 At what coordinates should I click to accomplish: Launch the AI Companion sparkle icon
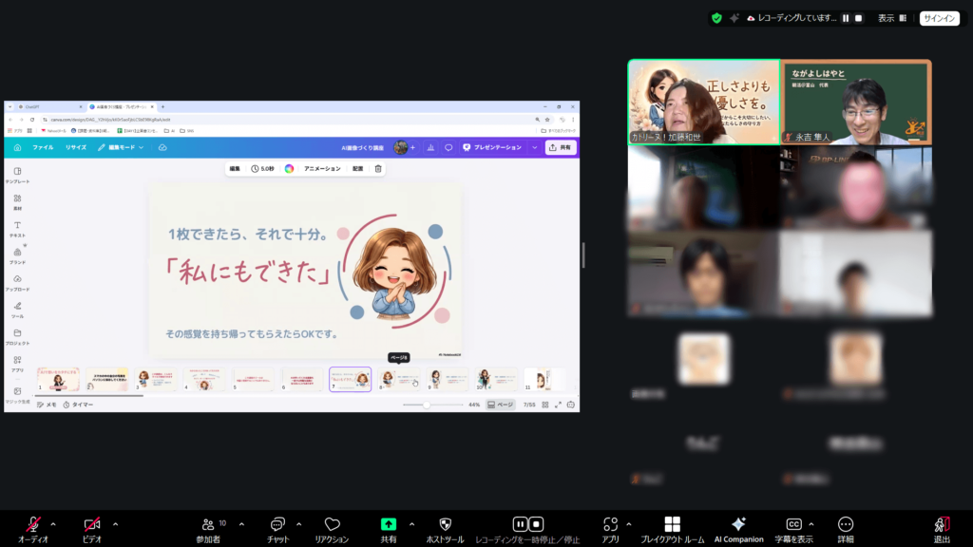(738, 525)
